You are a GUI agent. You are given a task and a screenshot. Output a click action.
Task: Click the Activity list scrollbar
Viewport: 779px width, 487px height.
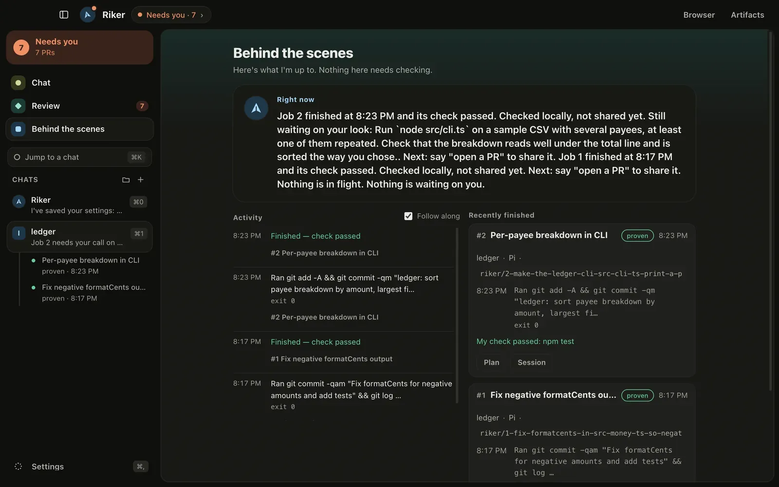(x=457, y=316)
